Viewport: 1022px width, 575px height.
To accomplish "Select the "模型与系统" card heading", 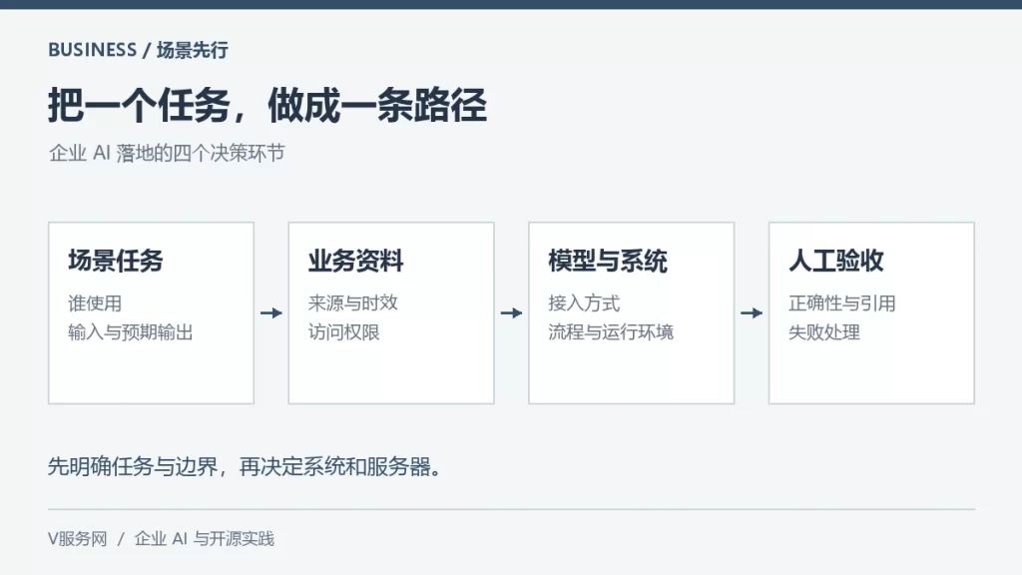I will click(608, 261).
